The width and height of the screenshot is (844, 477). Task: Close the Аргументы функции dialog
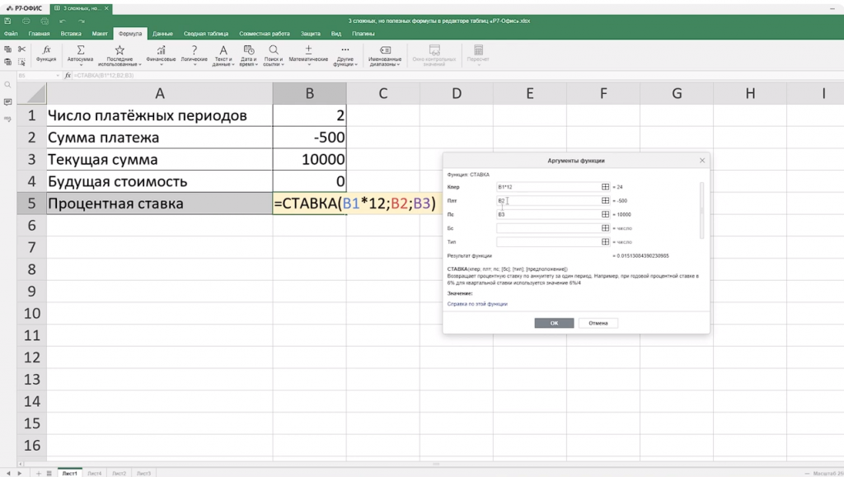tap(702, 161)
